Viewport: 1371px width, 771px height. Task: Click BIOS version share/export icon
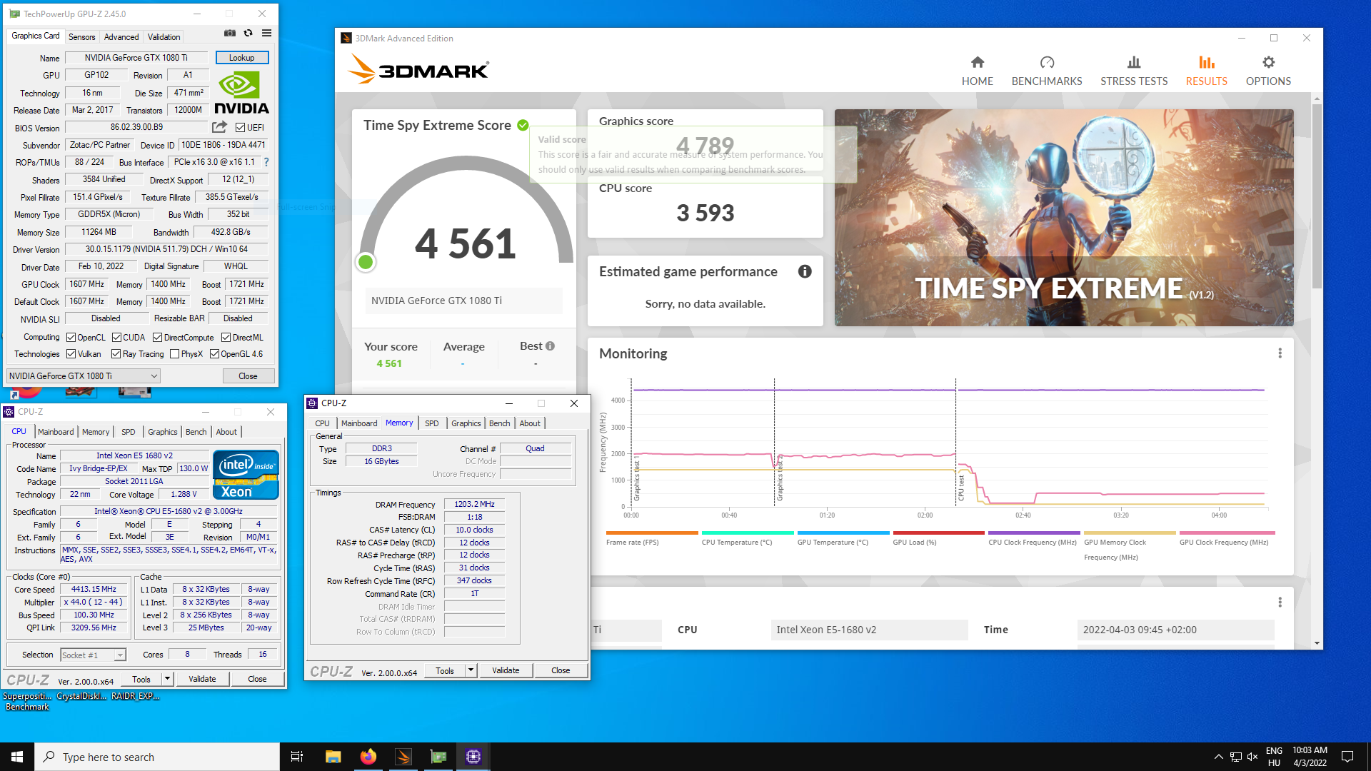219,127
